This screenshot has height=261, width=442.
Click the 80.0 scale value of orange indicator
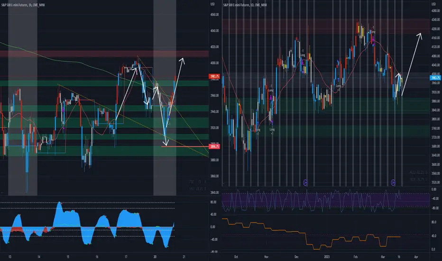tap(434, 222)
